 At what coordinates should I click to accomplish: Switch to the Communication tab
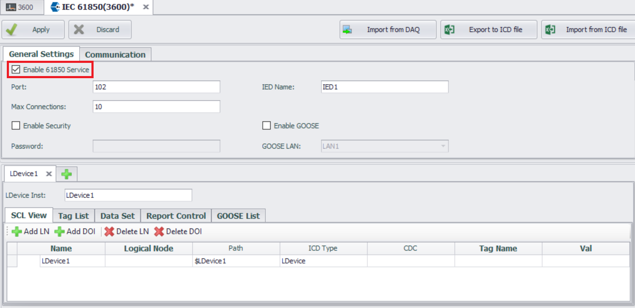[115, 54]
